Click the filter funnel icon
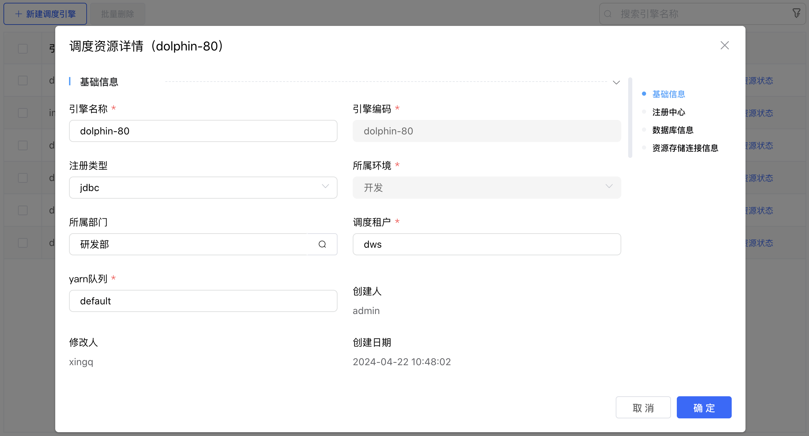Image resolution: width=809 pixels, height=436 pixels. click(x=796, y=13)
